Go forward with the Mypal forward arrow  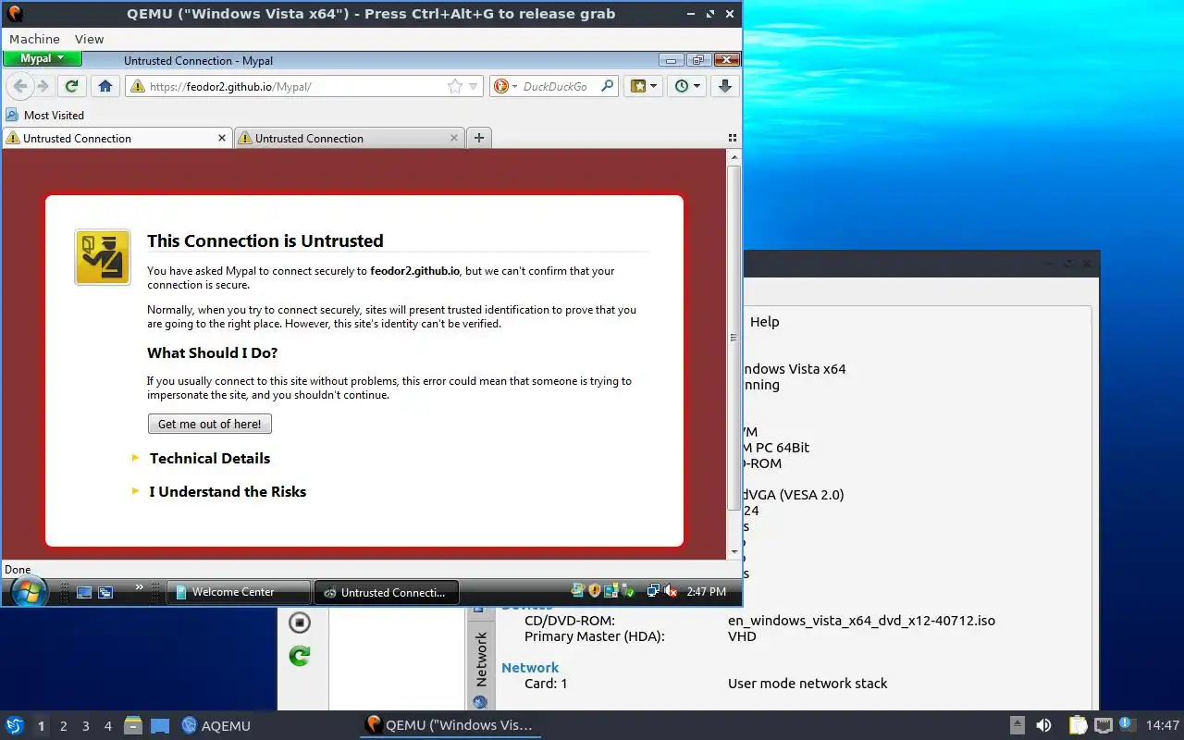click(43, 86)
